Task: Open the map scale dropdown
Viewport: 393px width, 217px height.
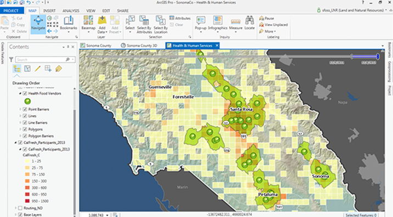Action: 108,215
